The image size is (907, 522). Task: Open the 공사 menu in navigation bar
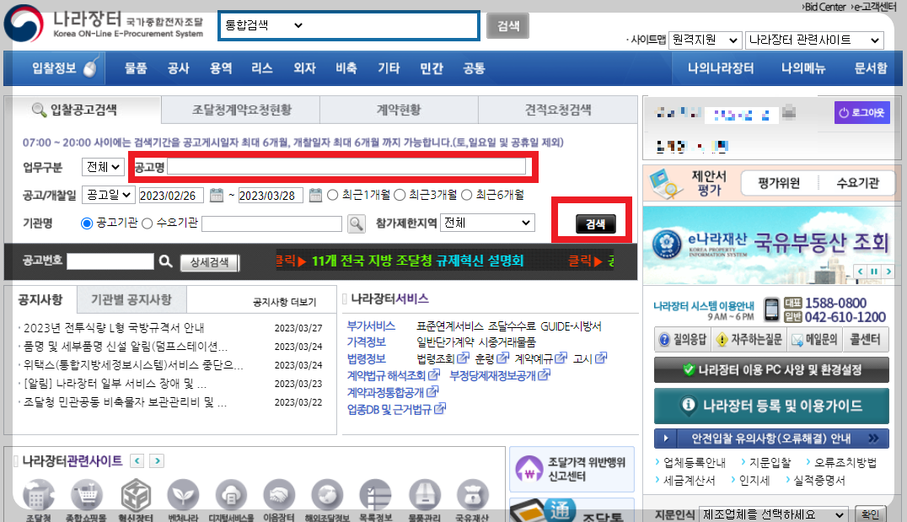tap(178, 68)
